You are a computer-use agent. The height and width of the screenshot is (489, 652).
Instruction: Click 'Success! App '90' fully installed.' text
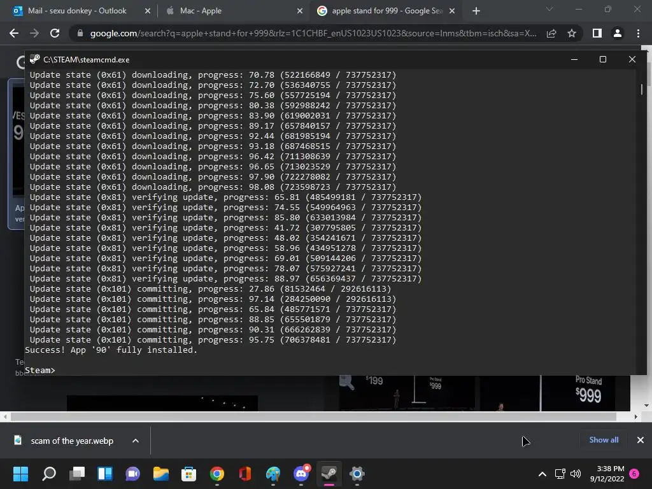point(111,350)
